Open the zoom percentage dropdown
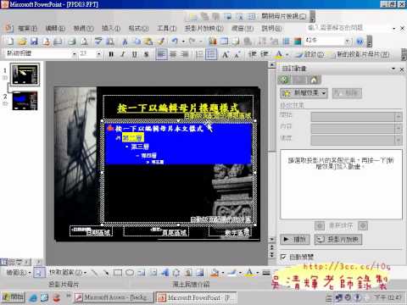Image resolution: width=407 pixels, height=305 pixels. pyautogui.click(x=348, y=42)
